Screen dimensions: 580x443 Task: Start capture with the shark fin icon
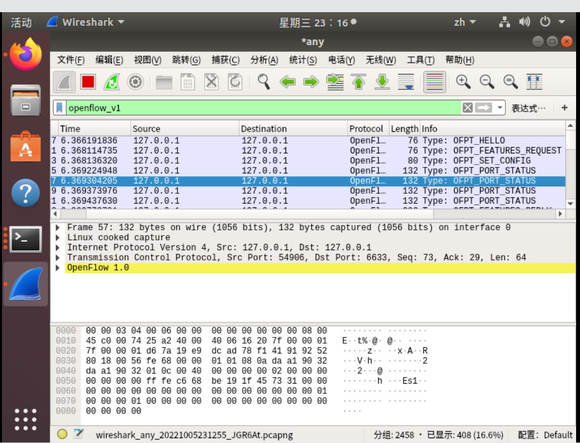[x=65, y=82]
